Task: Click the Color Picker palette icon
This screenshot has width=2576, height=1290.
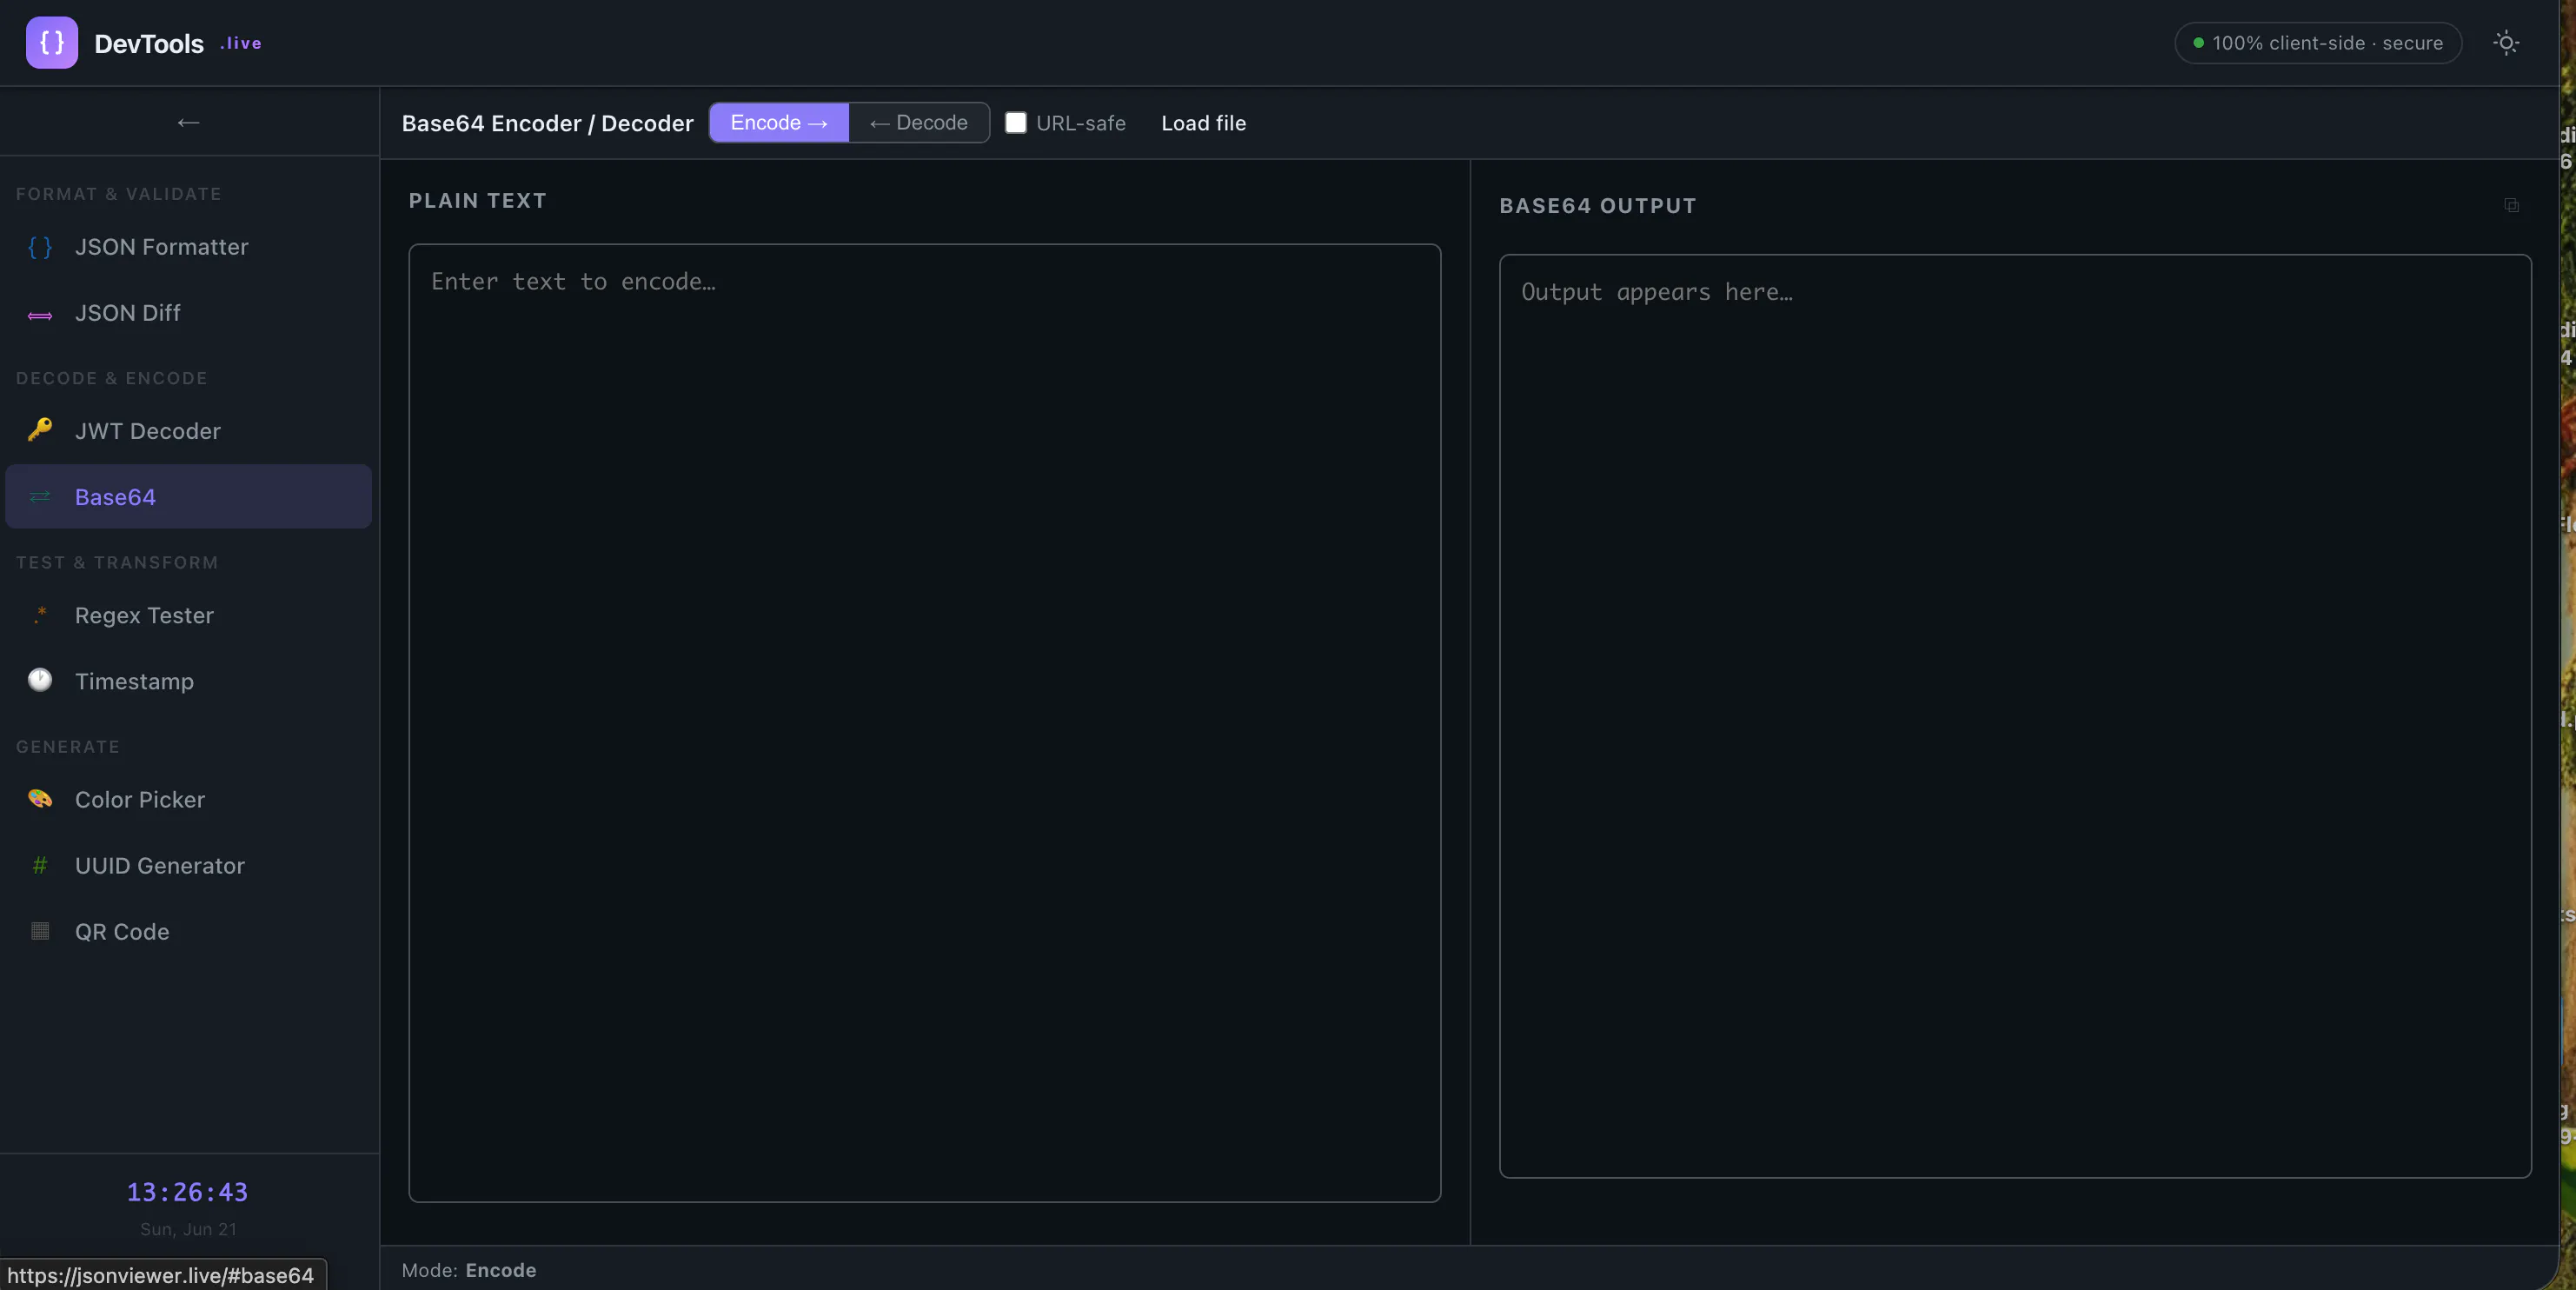Action: coord(40,799)
